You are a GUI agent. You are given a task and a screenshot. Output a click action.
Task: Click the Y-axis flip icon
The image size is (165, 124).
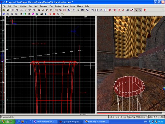[21, 10]
